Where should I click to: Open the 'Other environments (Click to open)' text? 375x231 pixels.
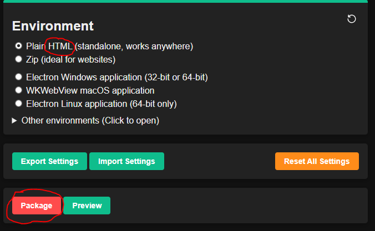click(x=90, y=121)
